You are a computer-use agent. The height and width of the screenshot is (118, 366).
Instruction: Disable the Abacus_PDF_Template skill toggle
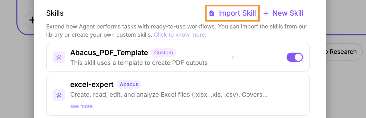click(x=294, y=57)
